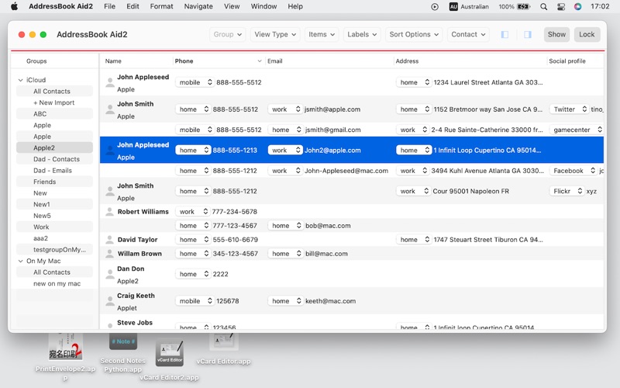620x388 pixels.
Task: Open the Navigate menu
Action: [x=198, y=6]
